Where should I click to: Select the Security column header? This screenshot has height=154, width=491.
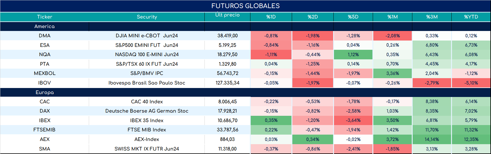pyautogui.click(x=147, y=17)
